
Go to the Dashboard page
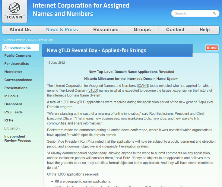(x=13, y=104)
